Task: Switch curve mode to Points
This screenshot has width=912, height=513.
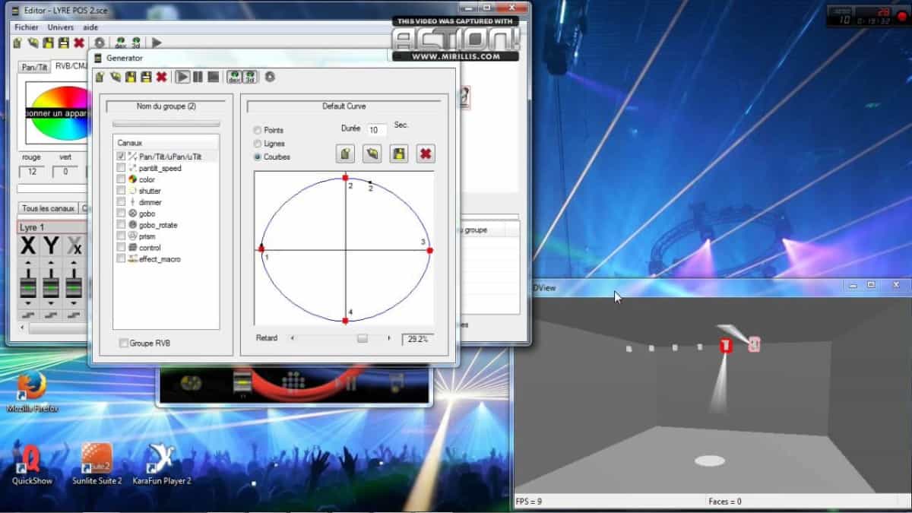Action: tap(258, 130)
